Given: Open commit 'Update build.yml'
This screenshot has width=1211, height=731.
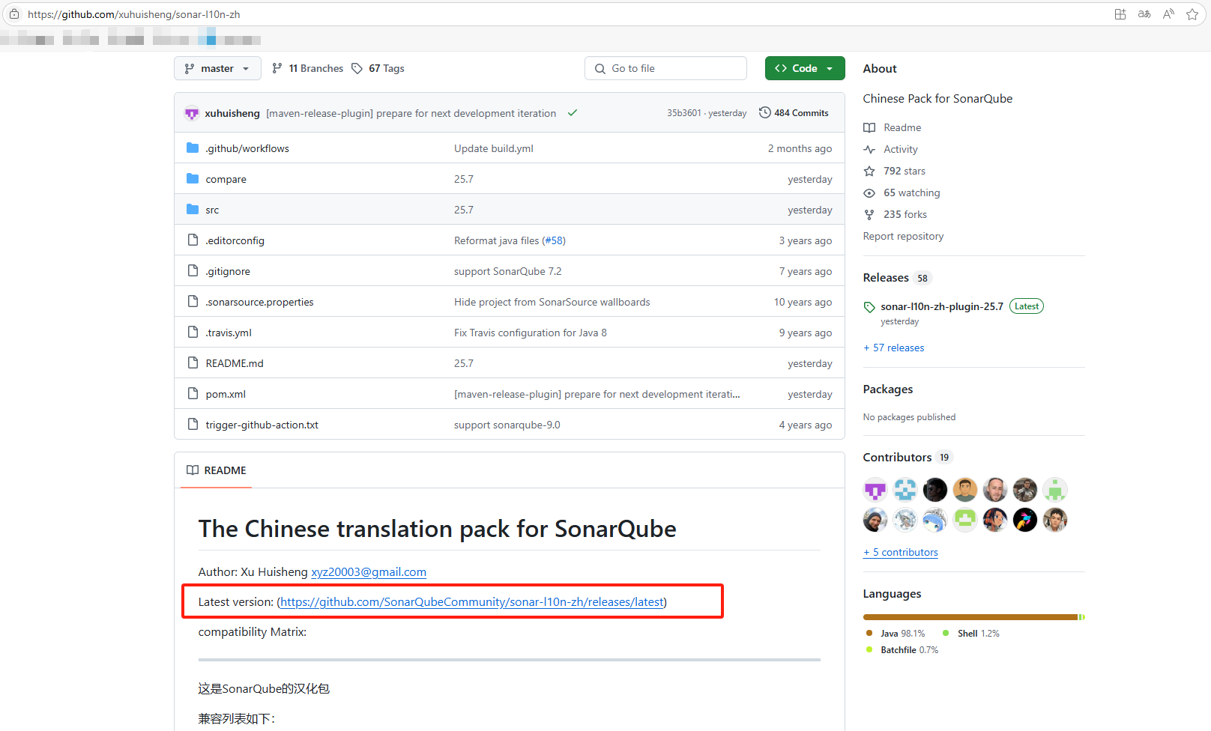Looking at the screenshot, I should tap(494, 148).
